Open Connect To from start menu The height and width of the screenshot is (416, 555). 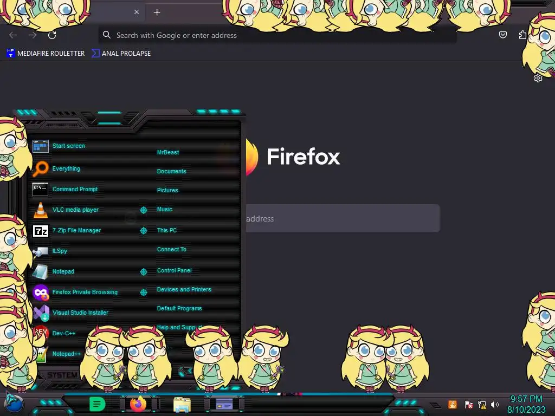(171, 249)
